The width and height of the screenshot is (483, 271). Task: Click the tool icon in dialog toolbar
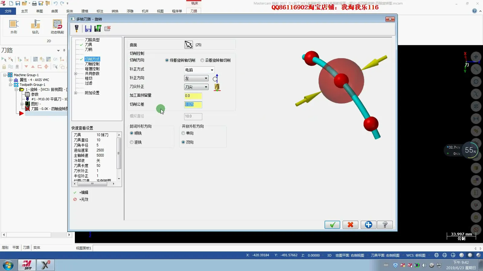click(x=77, y=29)
